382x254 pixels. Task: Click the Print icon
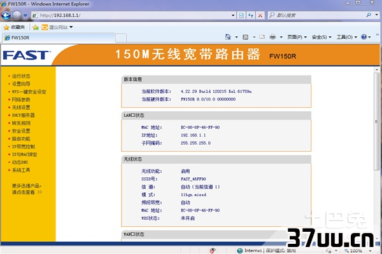(x=272, y=37)
